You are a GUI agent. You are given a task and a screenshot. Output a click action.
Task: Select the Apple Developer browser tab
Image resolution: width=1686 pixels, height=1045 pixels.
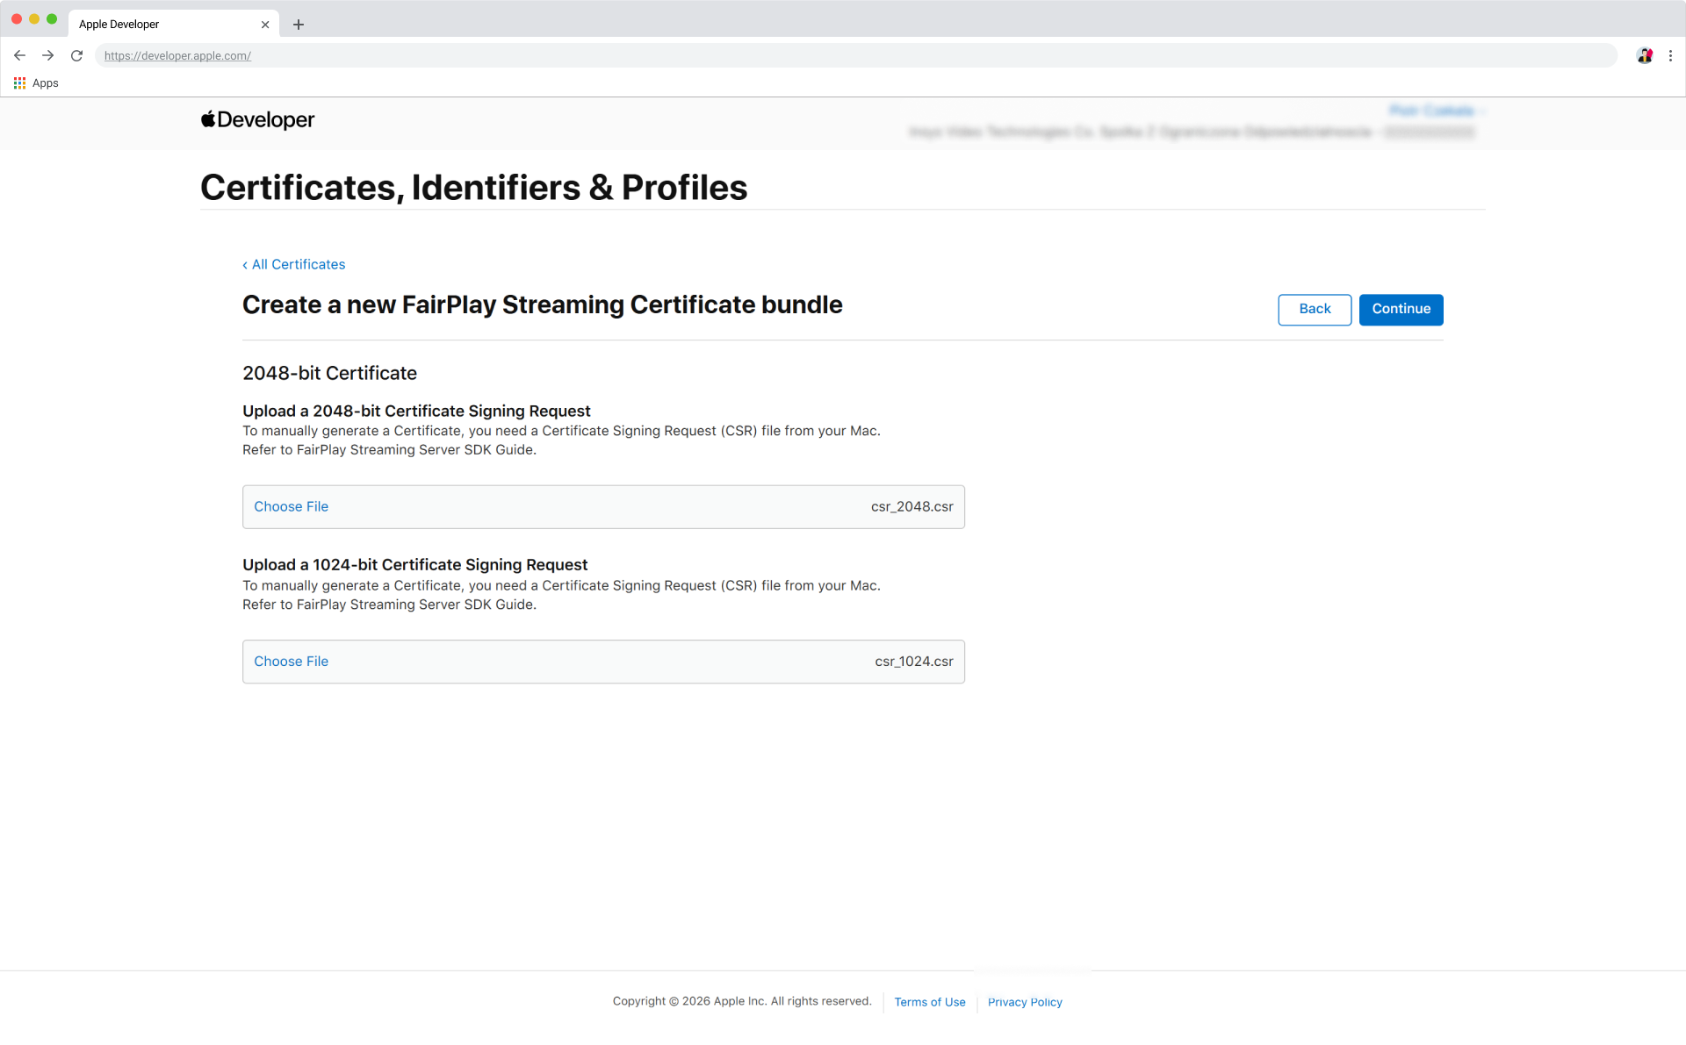(174, 24)
